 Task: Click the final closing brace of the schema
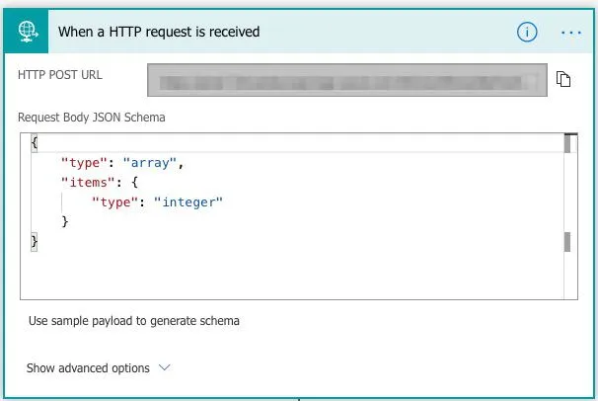(x=35, y=240)
